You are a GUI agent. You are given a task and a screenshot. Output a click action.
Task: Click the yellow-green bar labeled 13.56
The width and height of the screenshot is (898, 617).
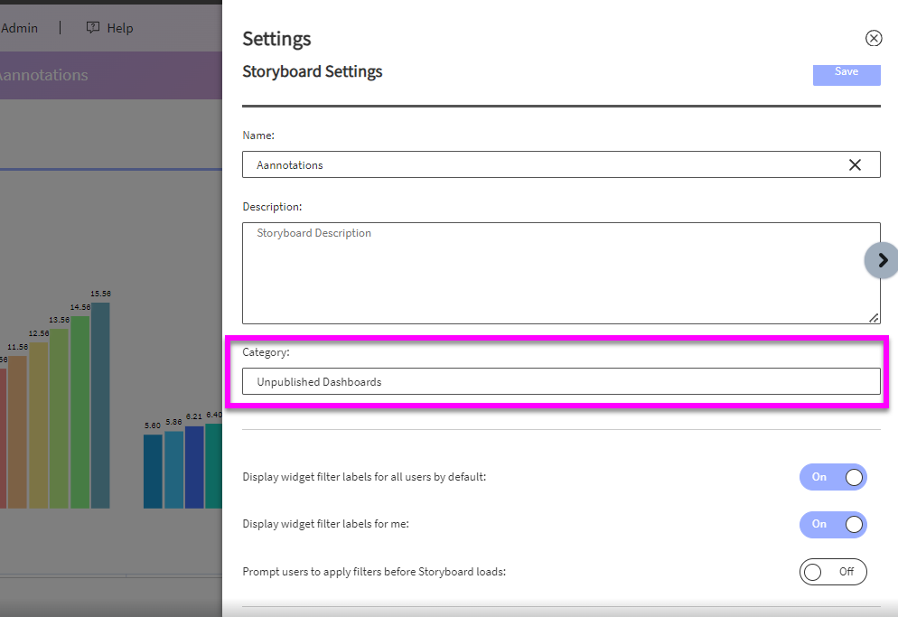click(60, 417)
